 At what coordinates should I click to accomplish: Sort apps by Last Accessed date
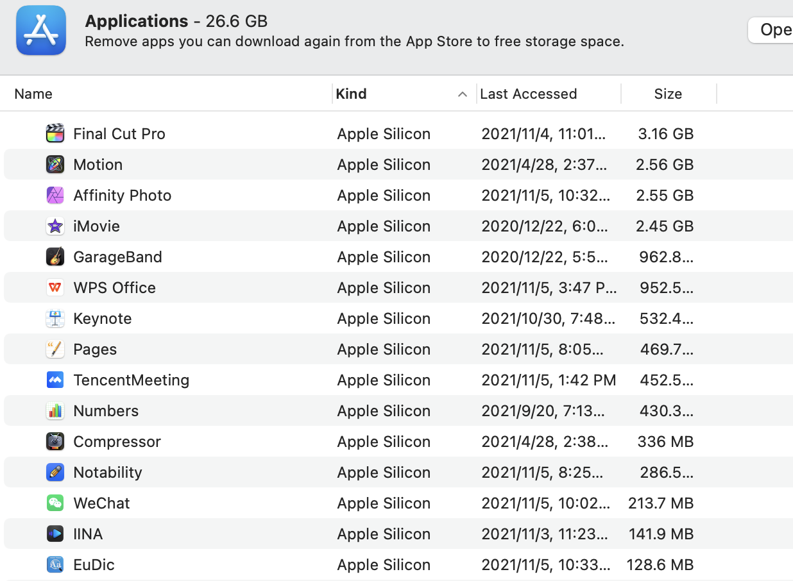(528, 94)
